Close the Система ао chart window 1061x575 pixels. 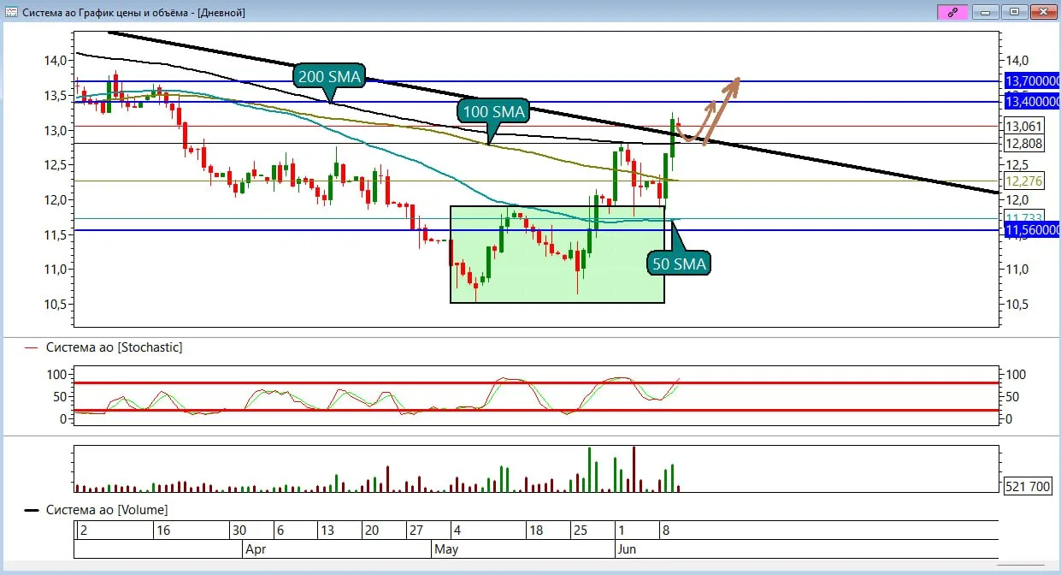[1042, 12]
